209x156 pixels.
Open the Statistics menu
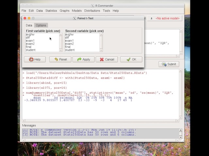[x=51, y=11]
